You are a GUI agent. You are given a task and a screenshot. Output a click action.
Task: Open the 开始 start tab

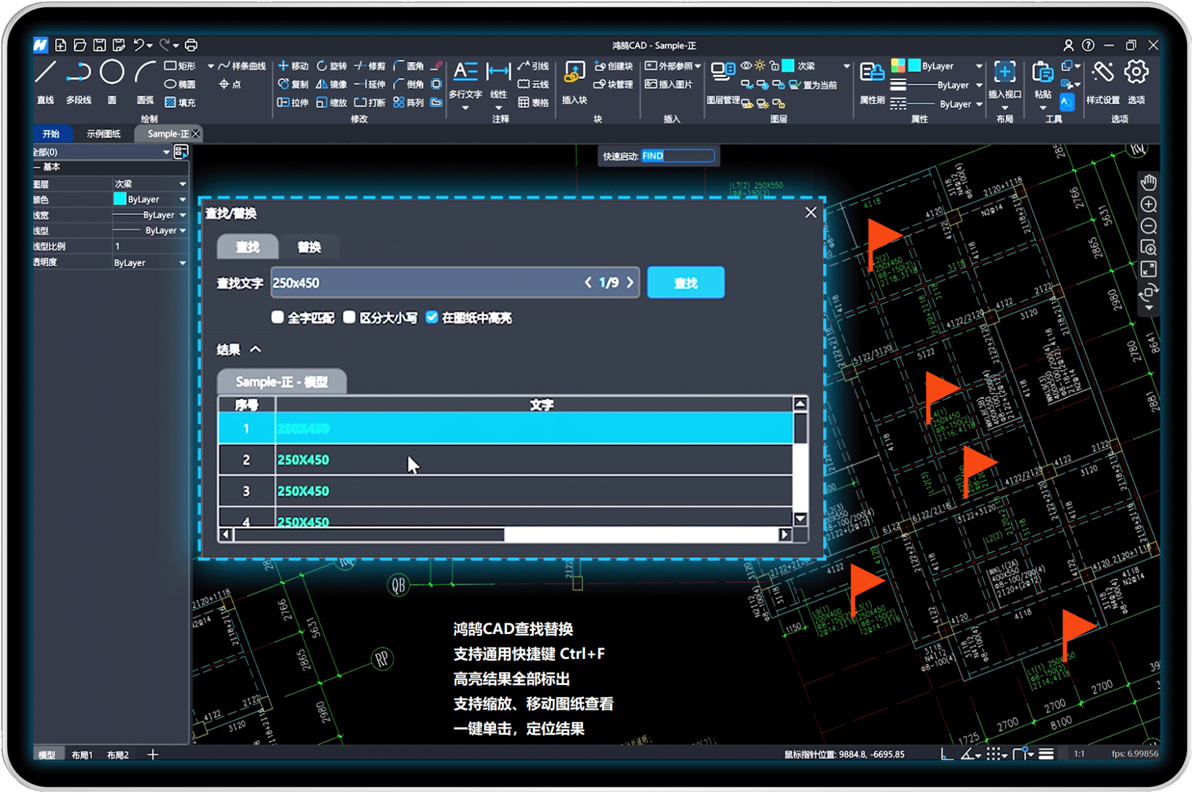51,134
